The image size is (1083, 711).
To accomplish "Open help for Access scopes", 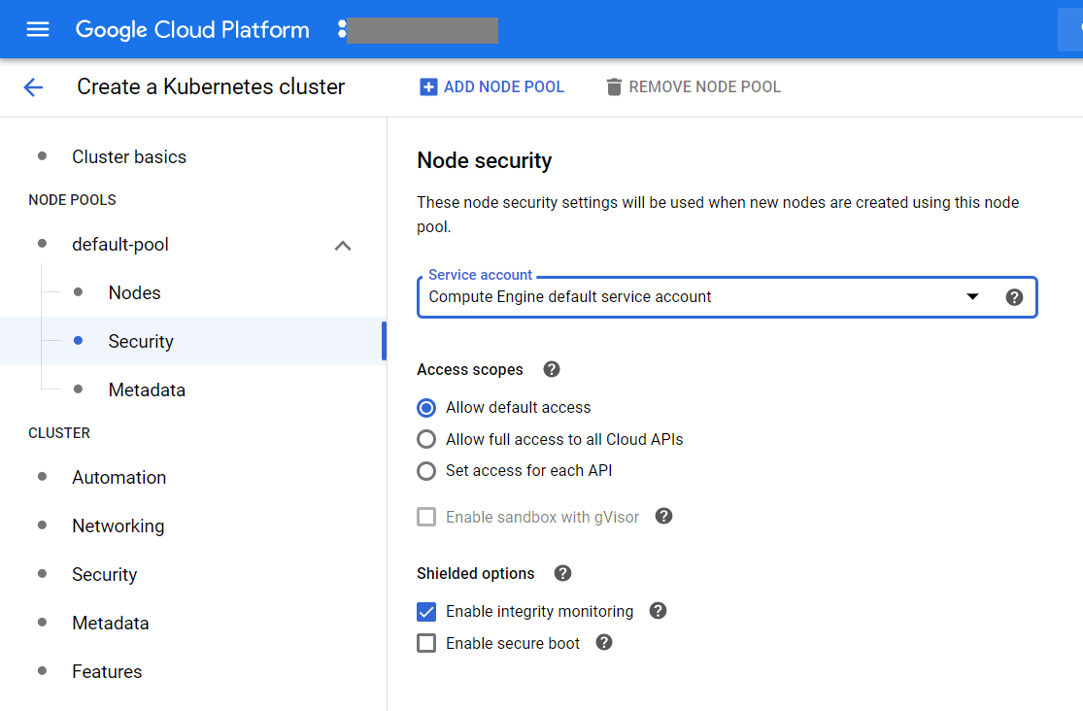I will [x=551, y=369].
